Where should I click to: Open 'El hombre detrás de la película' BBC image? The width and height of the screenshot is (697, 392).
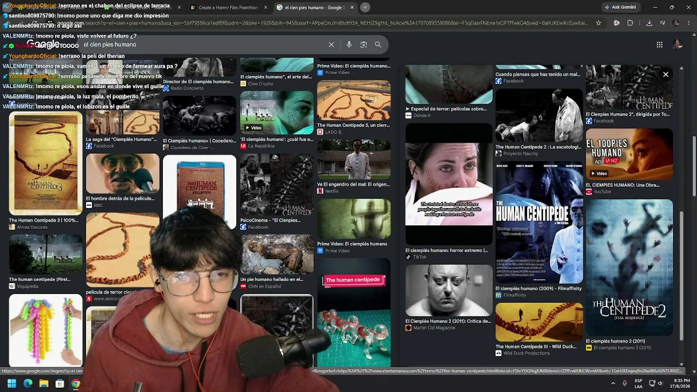click(x=123, y=174)
